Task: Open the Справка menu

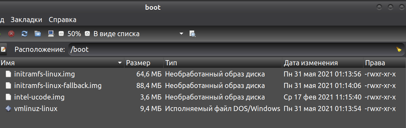Action: [63, 20]
